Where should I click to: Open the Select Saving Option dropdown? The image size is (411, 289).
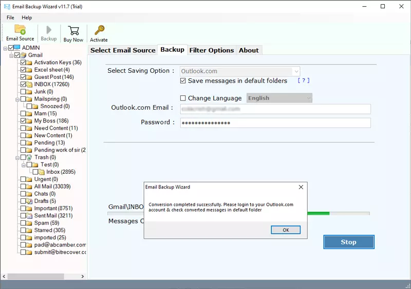[x=240, y=71]
